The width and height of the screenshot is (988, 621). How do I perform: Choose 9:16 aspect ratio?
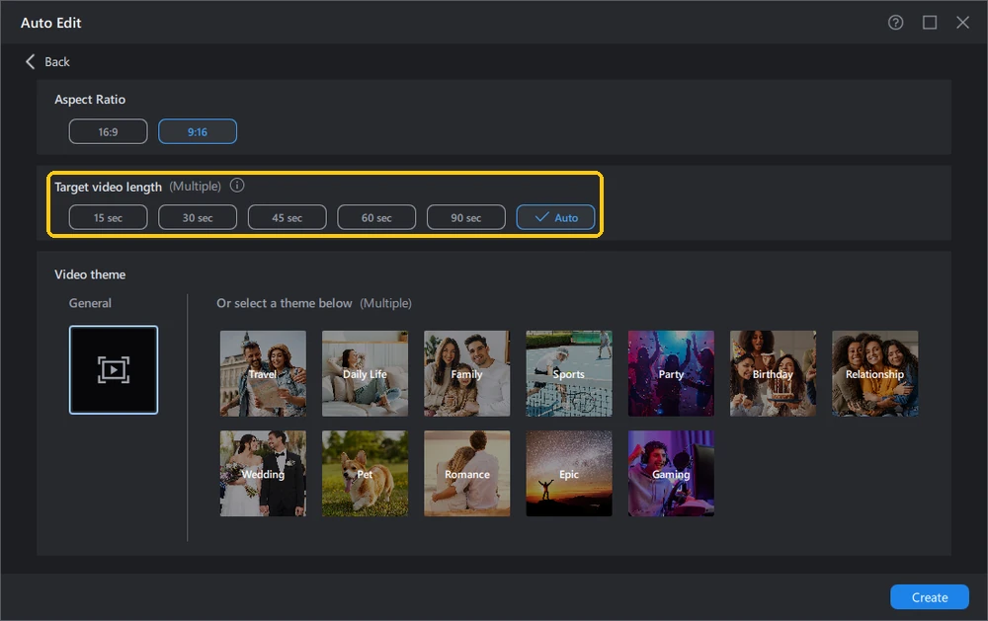tap(198, 131)
